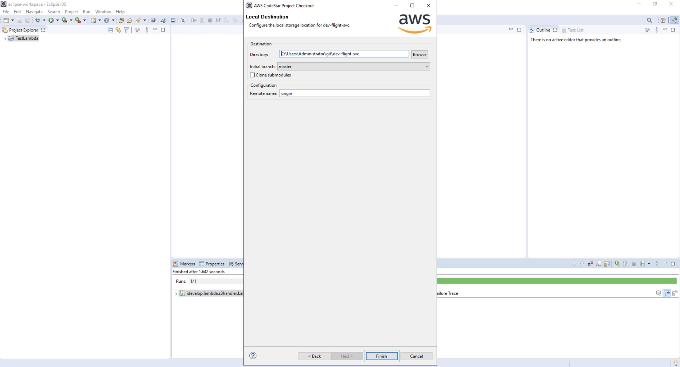The height and width of the screenshot is (367, 680).
Task: Click the green JUnit progress bar
Action: (x=557, y=281)
